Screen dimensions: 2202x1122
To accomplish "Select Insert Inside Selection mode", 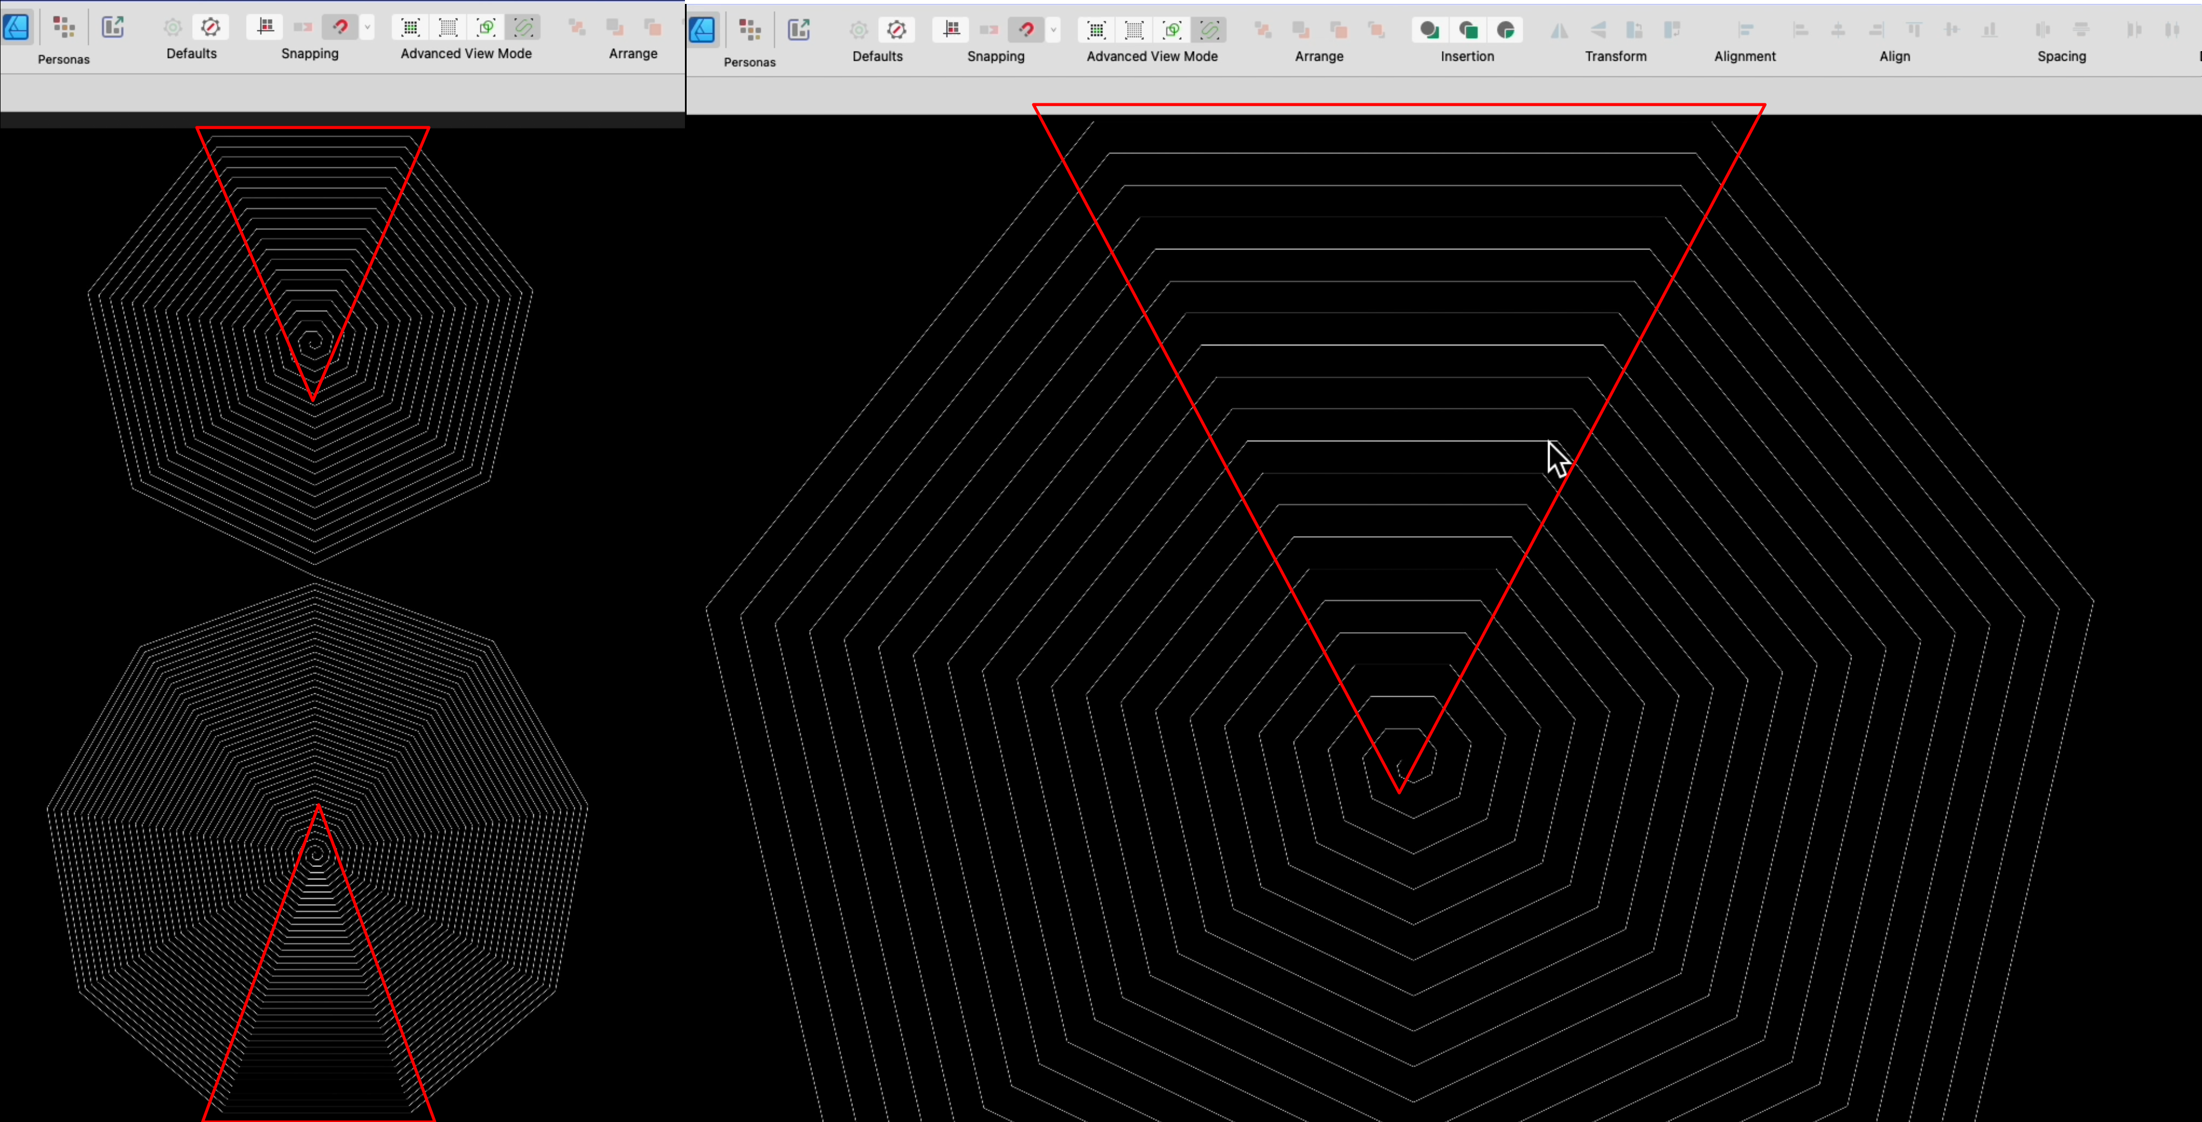I will pyautogui.click(x=1506, y=30).
